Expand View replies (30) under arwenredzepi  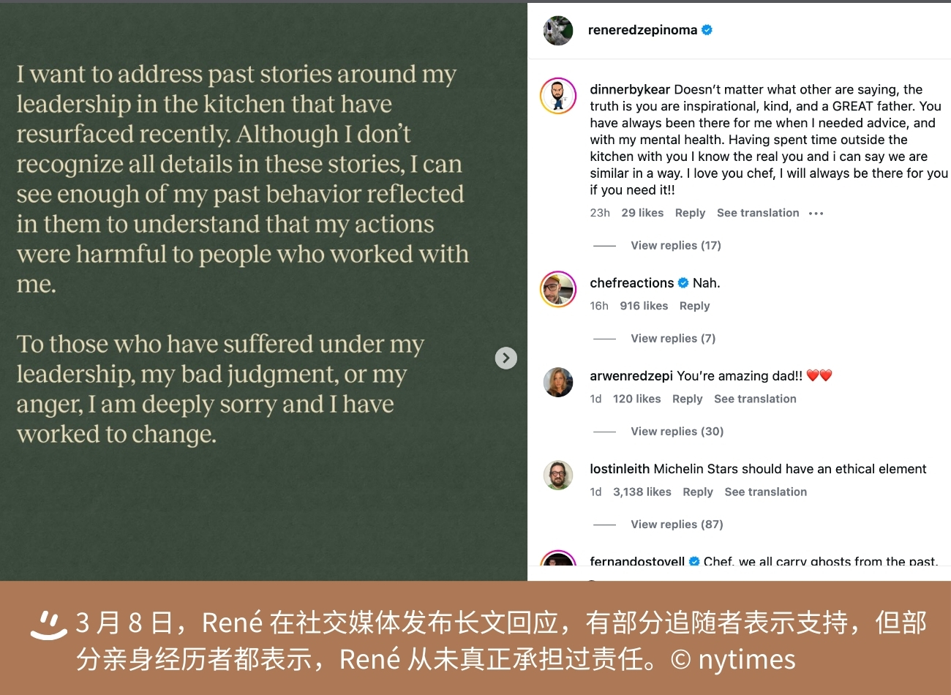pos(677,432)
